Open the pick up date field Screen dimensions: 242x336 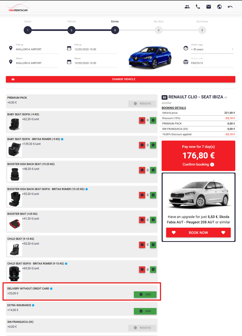tap(95, 49)
